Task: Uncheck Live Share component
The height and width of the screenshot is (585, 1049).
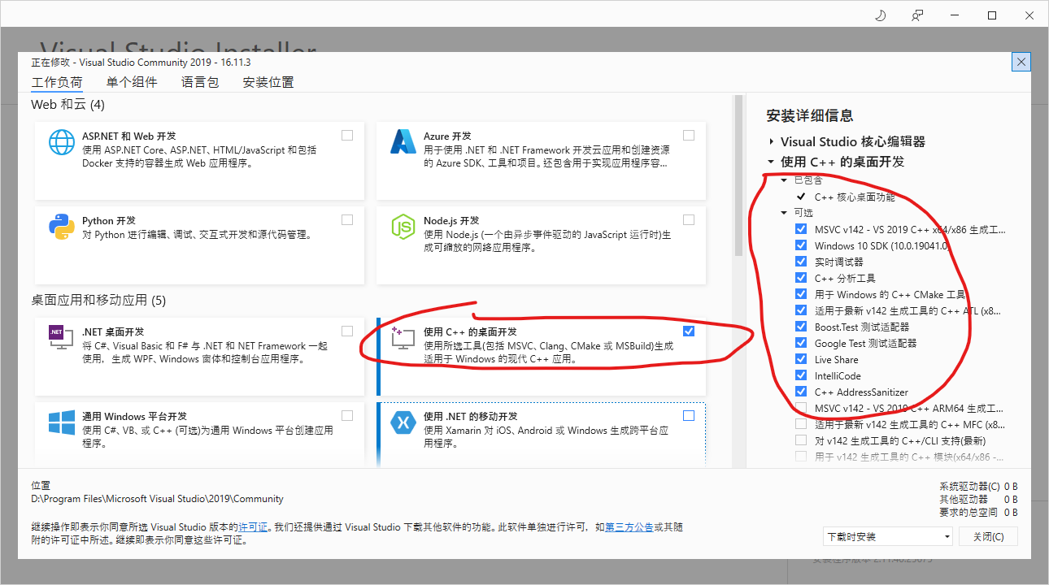Action: tap(801, 359)
